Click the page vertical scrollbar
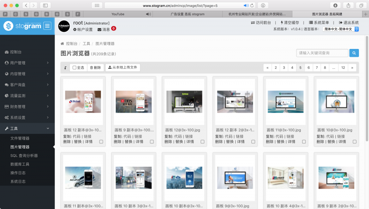 [367, 89]
